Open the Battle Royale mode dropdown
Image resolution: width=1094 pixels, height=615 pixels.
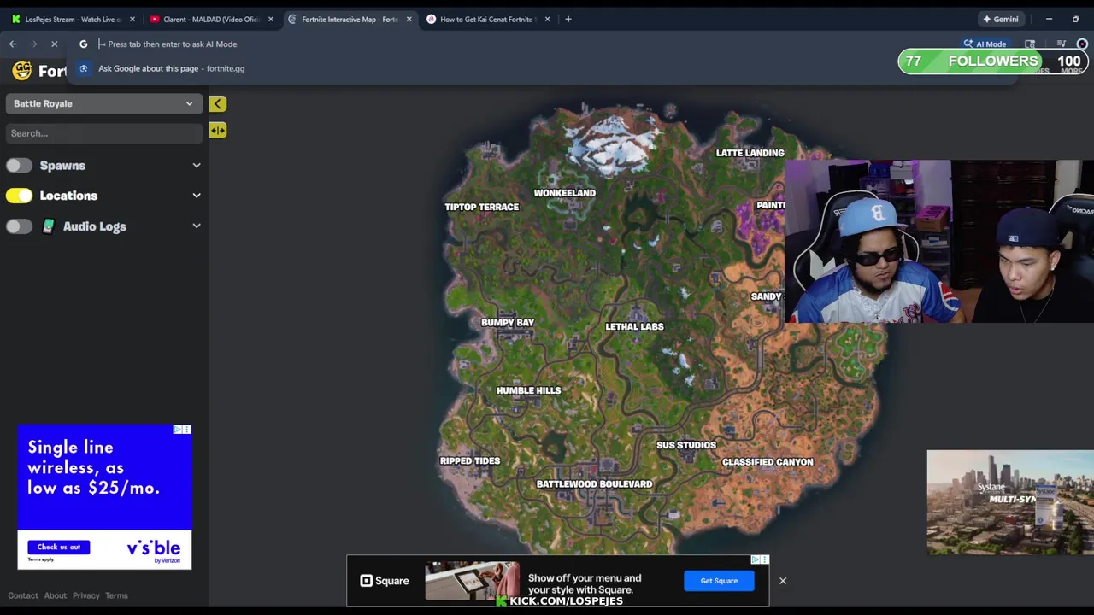(x=103, y=103)
